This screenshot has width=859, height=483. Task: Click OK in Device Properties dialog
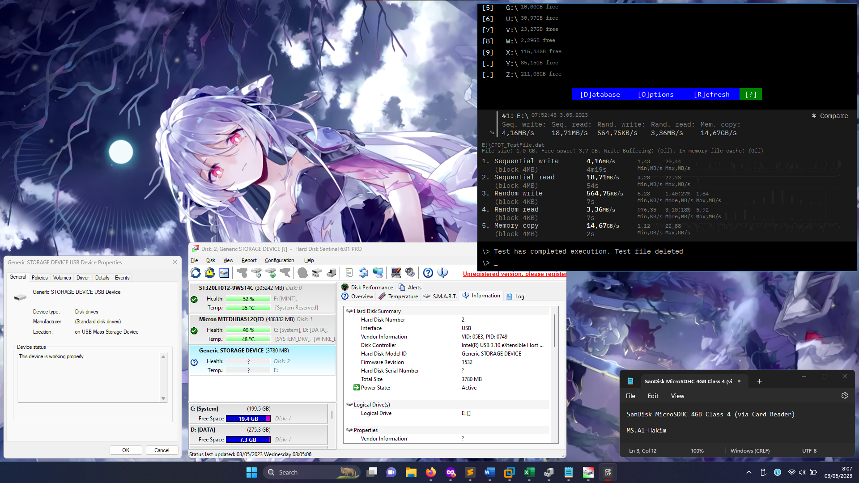click(126, 450)
